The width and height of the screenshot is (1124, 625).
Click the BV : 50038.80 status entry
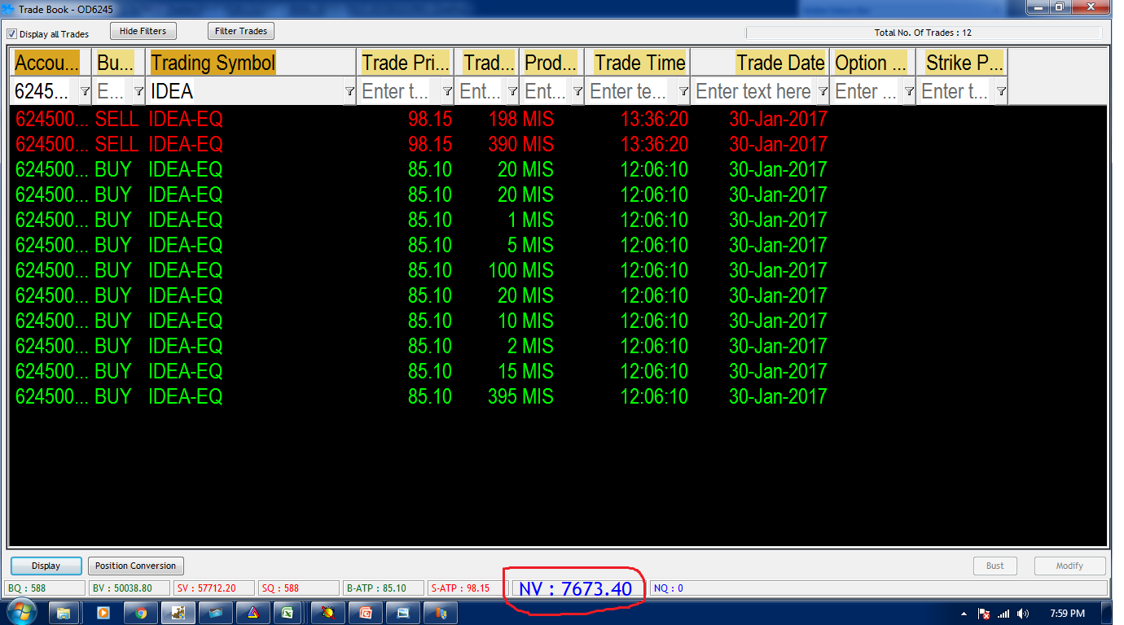point(130,588)
